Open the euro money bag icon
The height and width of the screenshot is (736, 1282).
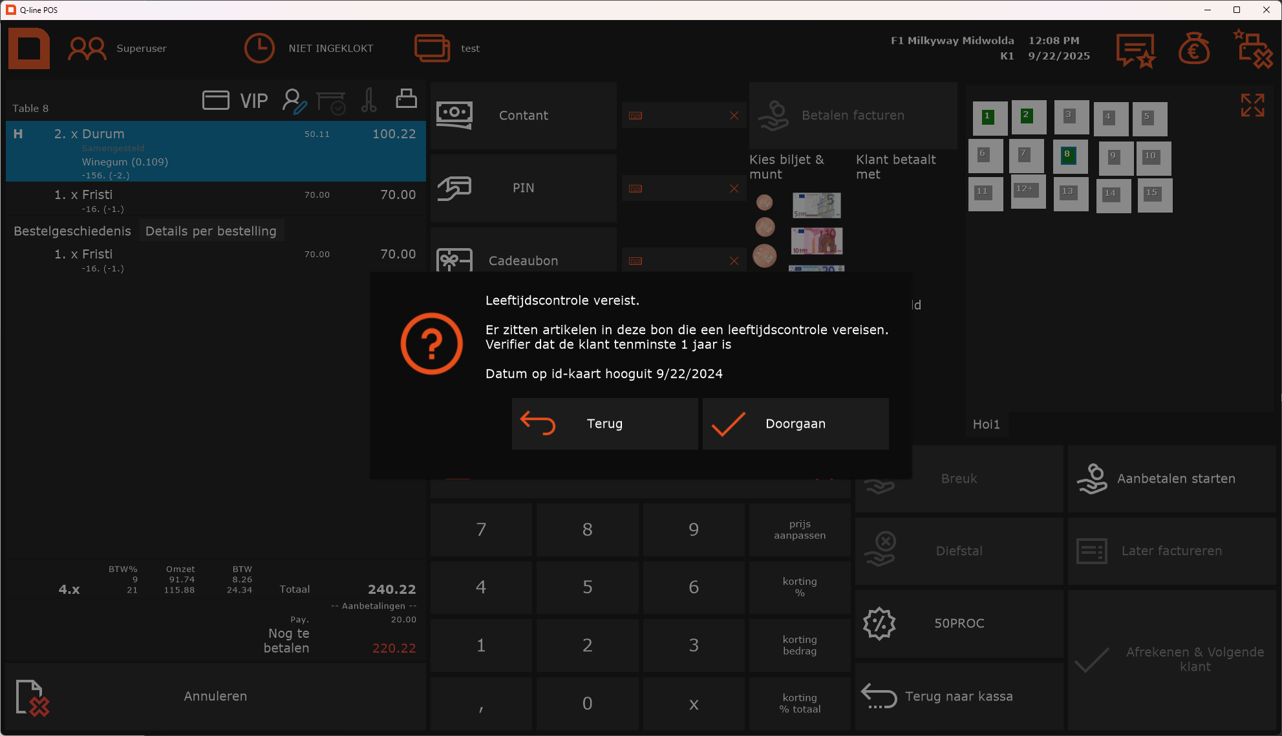pyautogui.click(x=1193, y=49)
